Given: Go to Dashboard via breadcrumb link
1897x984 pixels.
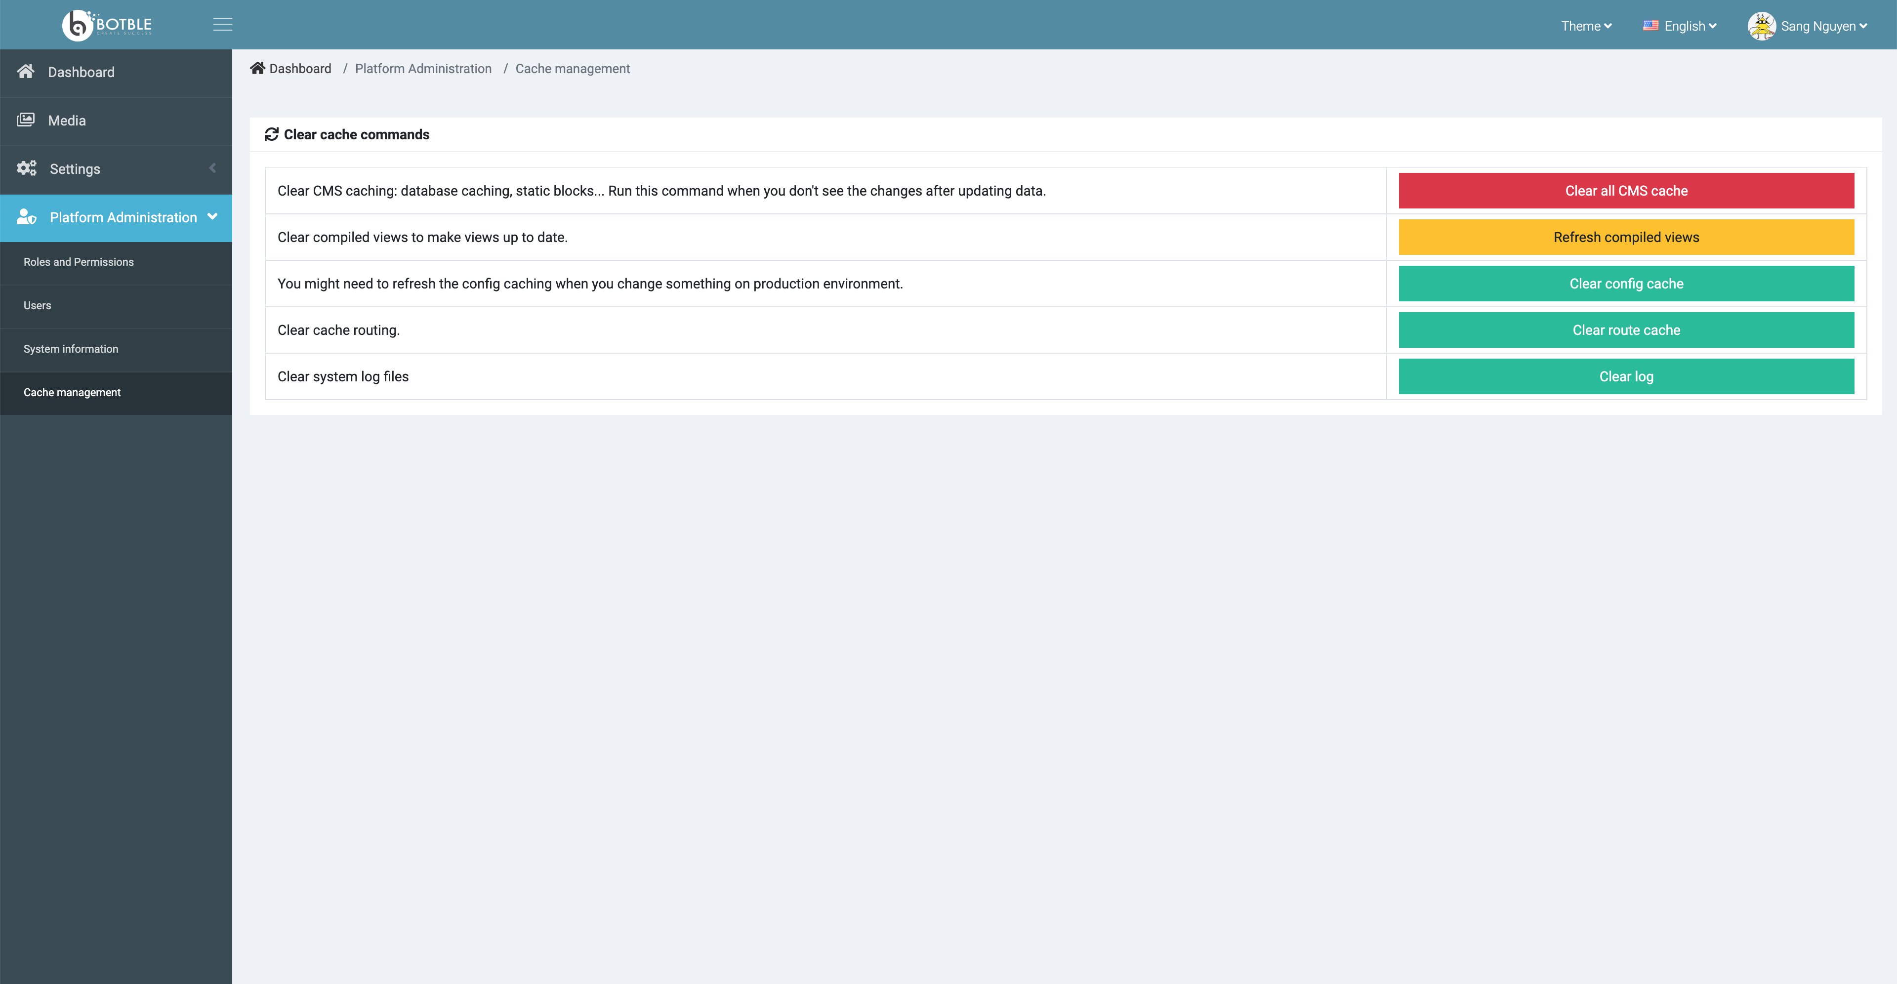Looking at the screenshot, I should pyautogui.click(x=300, y=69).
